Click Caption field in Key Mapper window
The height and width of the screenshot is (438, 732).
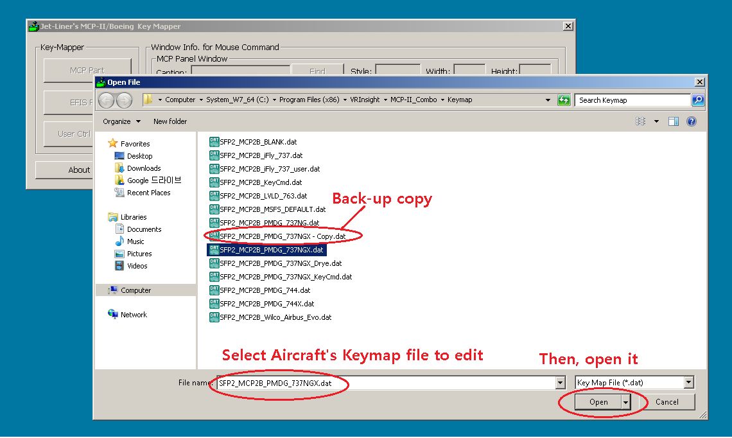pyautogui.click(x=241, y=71)
